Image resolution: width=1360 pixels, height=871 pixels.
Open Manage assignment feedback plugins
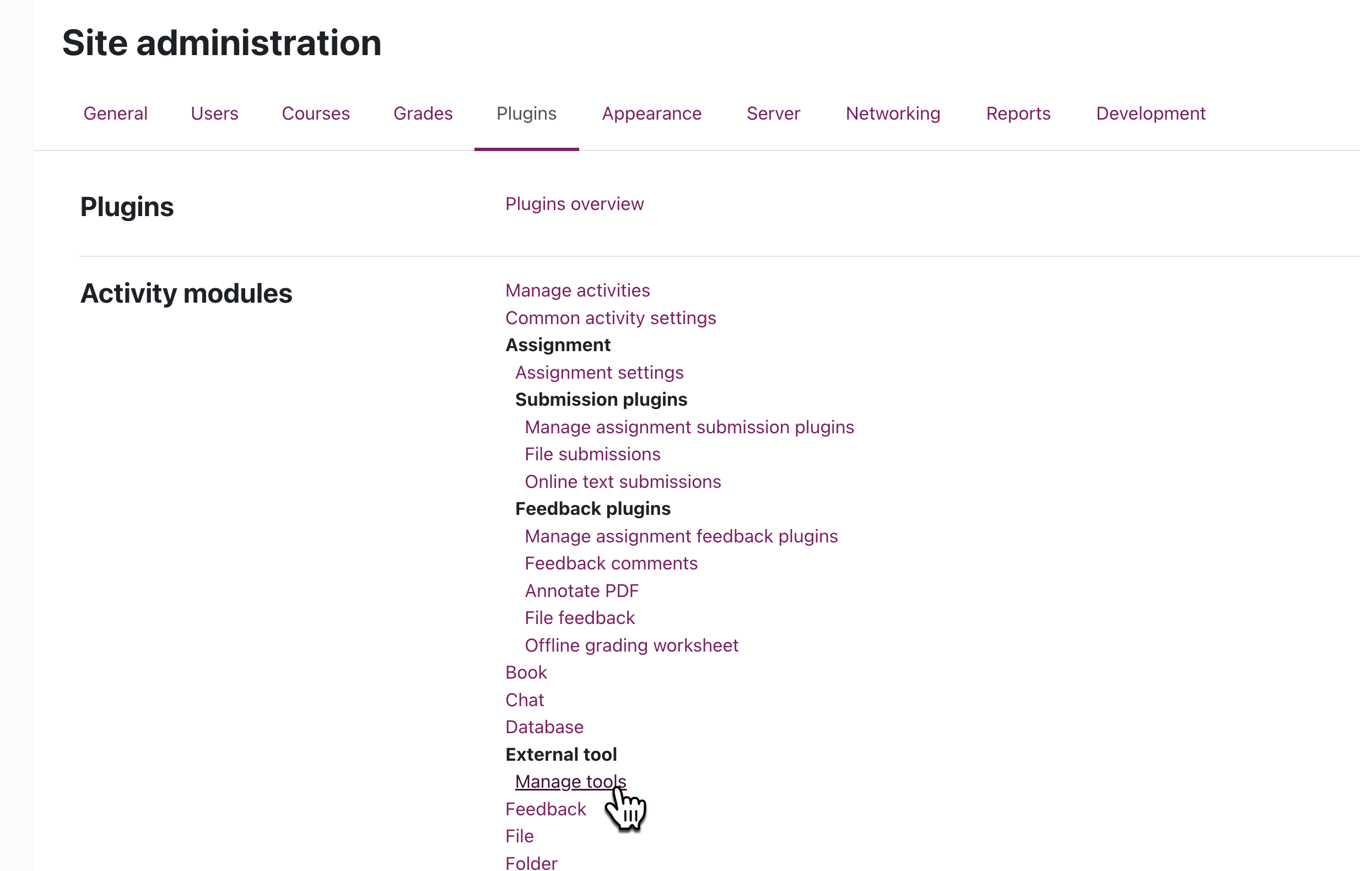[x=681, y=537]
